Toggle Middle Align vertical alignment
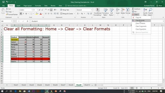 (x=48, y=10)
